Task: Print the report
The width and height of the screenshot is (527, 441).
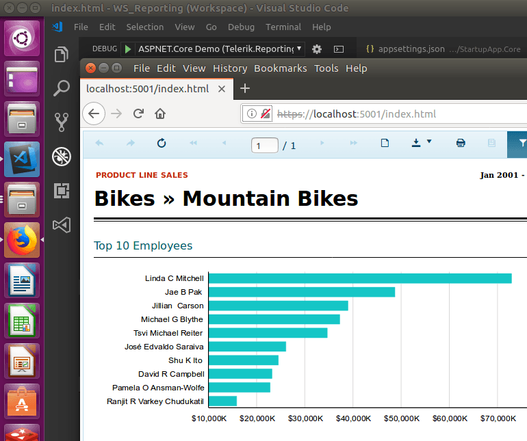Action: click(461, 143)
